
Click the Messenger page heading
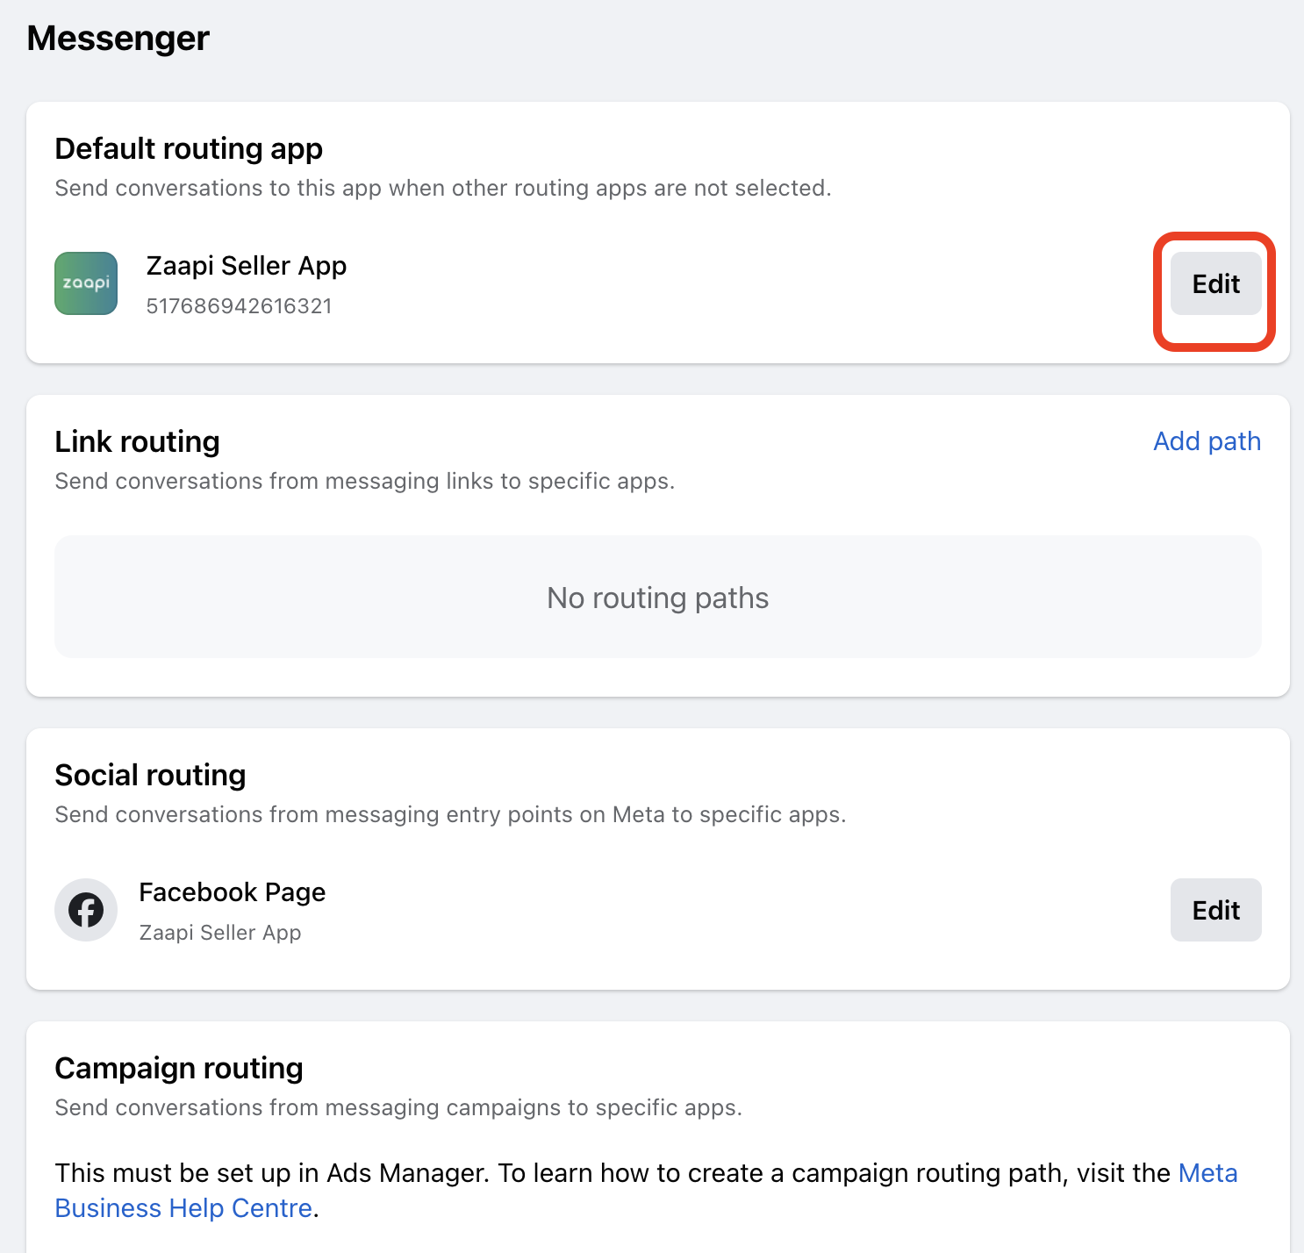pos(118,39)
